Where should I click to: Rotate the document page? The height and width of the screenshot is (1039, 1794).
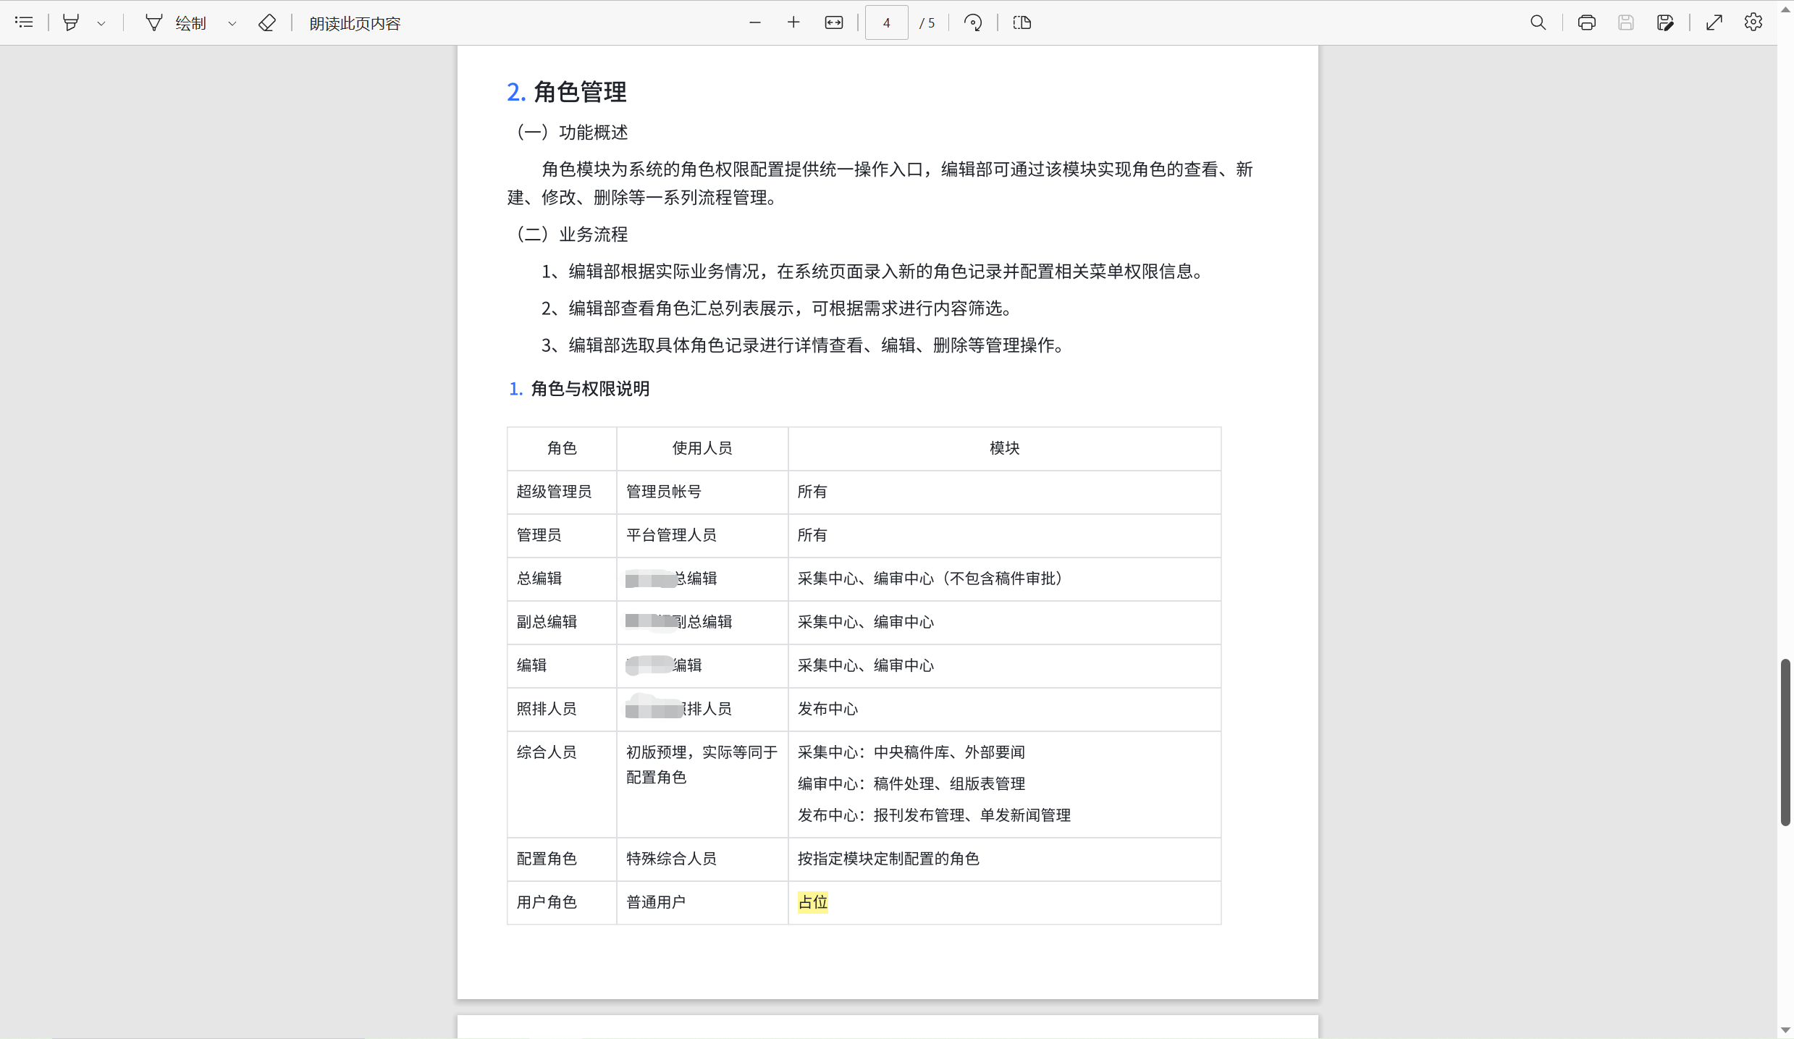click(x=973, y=22)
